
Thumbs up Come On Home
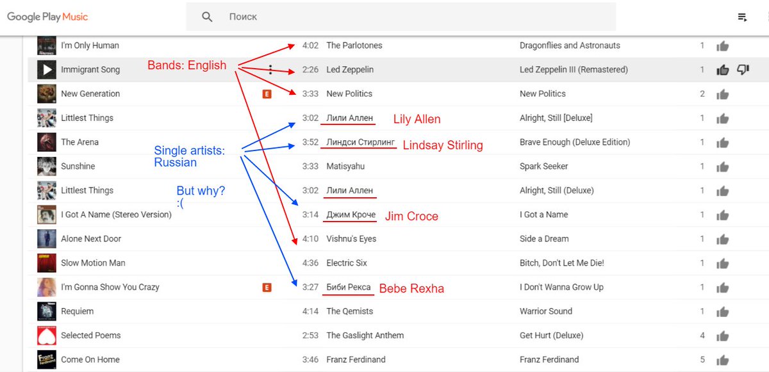coord(723,360)
